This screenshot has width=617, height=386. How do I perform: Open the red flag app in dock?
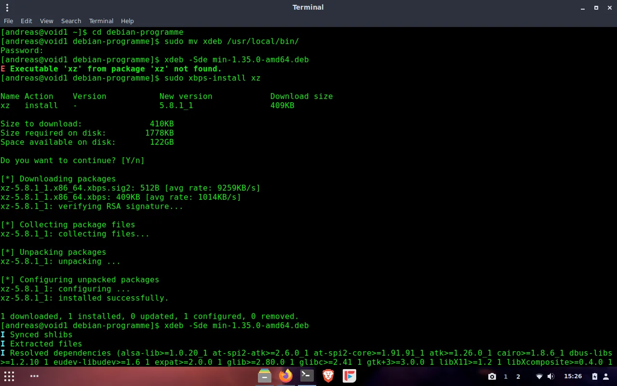coord(349,376)
